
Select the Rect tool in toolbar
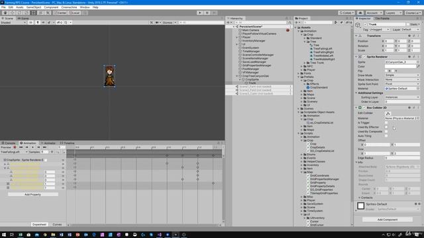click(33, 13)
